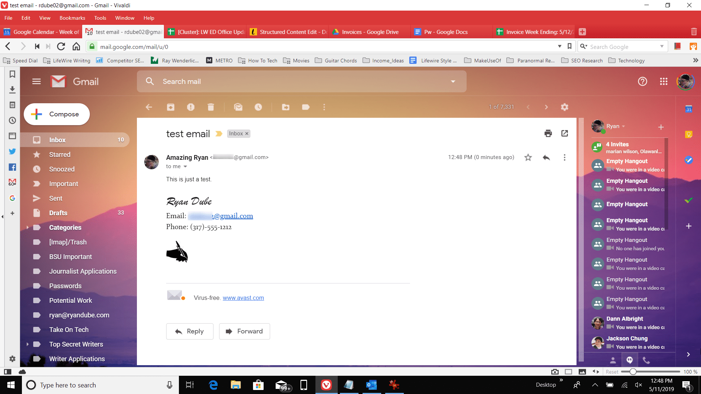Image resolution: width=701 pixels, height=394 pixels.
Task: Click the Drafts folder in sidebar
Action: coord(57,213)
